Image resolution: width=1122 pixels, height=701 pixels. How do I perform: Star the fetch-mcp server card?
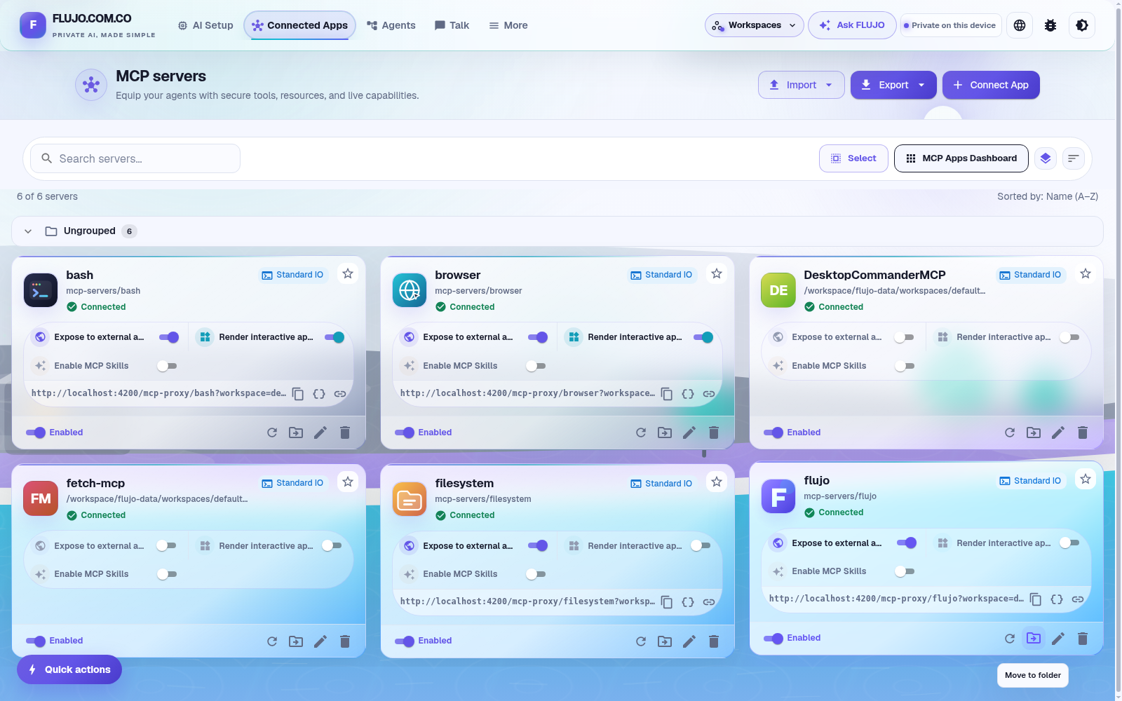pyautogui.click(x=348, y=482)
